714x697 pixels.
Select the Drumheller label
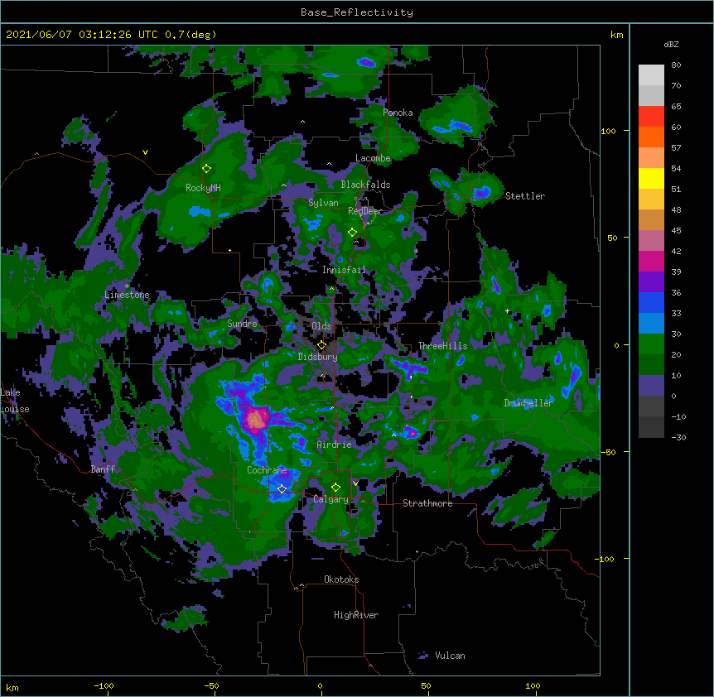[x=528, y=403]
